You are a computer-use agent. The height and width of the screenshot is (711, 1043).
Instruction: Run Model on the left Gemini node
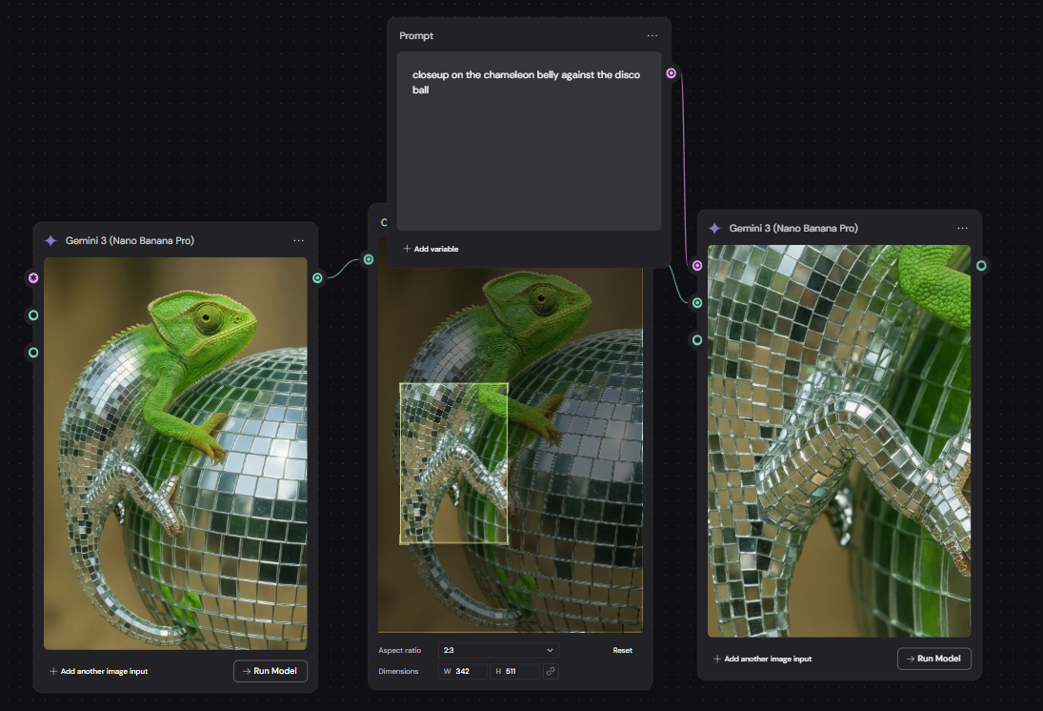(x=271, y=671)
